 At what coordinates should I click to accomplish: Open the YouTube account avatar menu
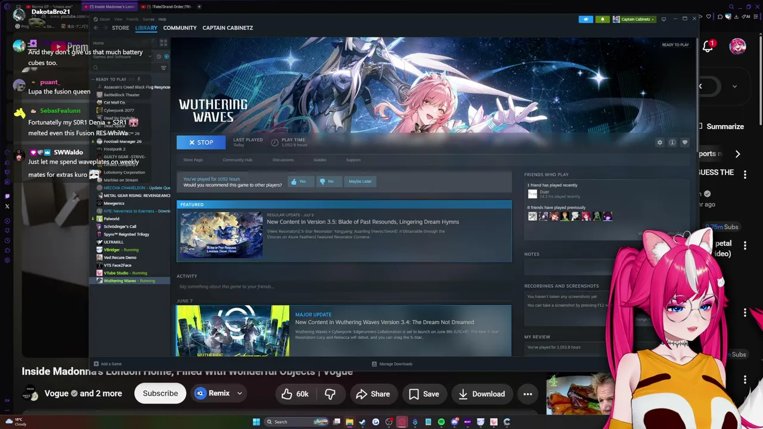[737, 46]
